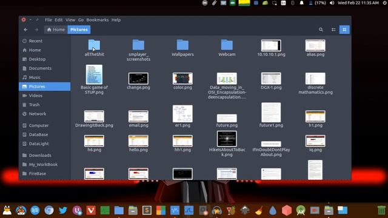
Task: Select the discrete mathamatics.png thumbnail
Action: 315,78
